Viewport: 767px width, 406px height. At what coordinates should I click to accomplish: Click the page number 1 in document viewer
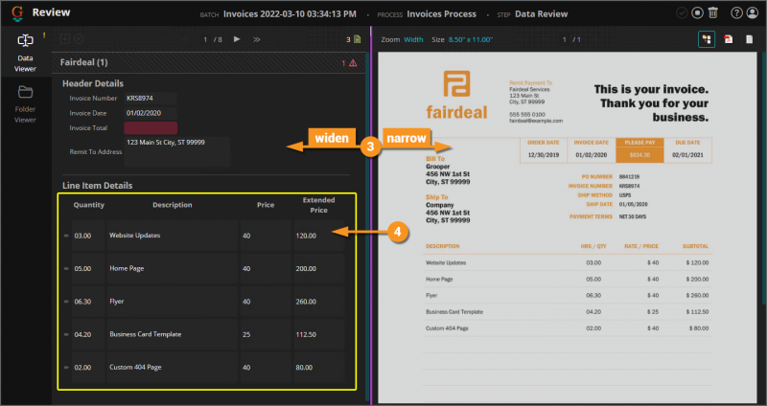[x=564, y=39]
